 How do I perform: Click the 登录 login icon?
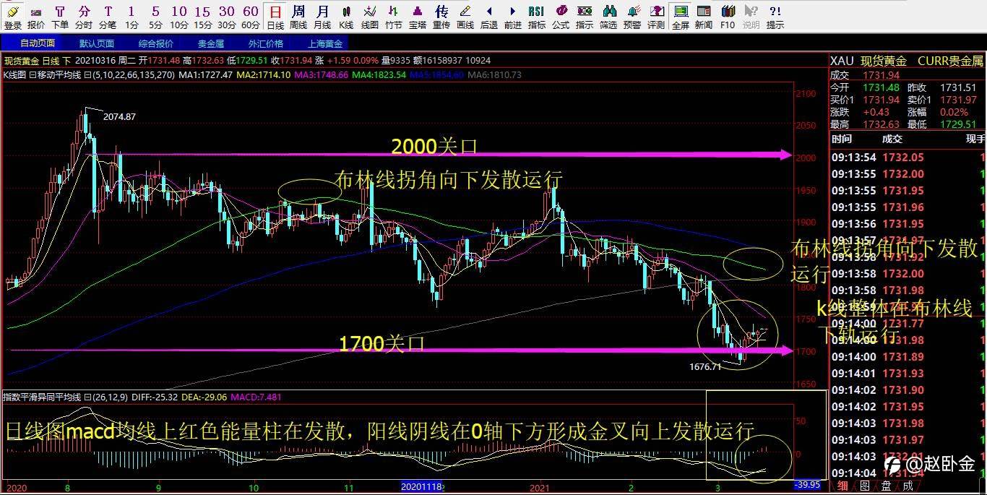(x=13, y=16)
